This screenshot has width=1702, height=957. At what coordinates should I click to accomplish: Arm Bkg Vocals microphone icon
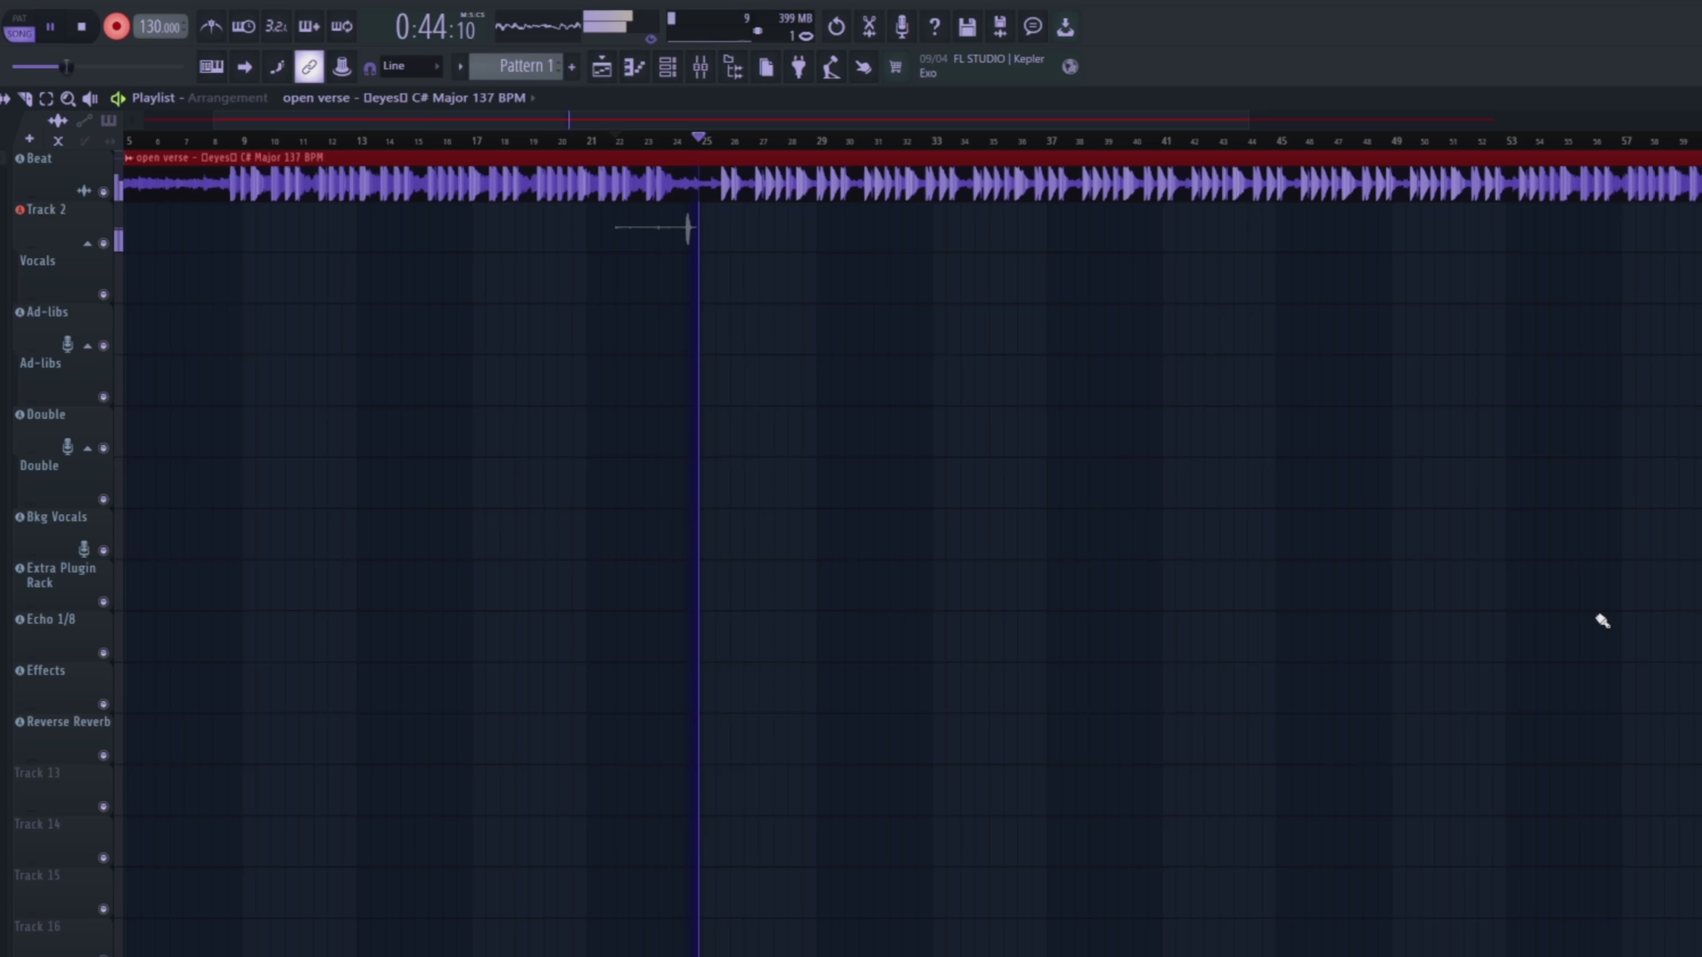(84, 549)
